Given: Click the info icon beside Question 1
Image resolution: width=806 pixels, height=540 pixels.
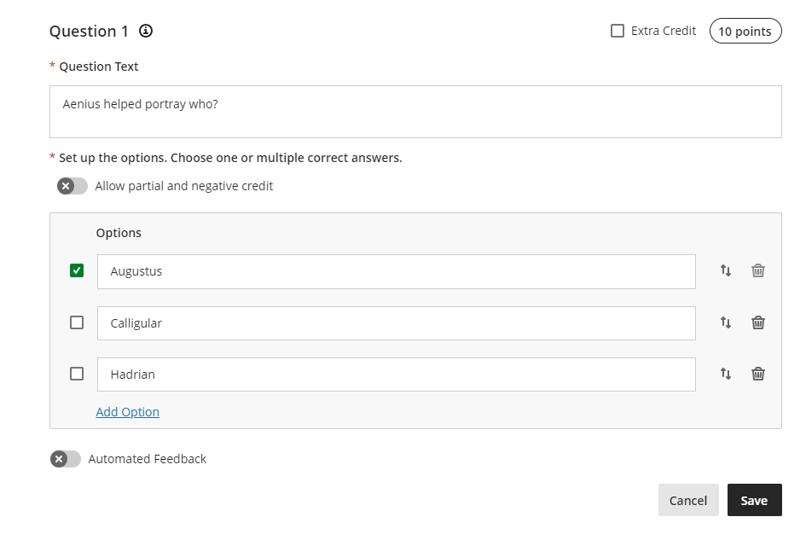Looking at the screenshot, I should 146,32.
